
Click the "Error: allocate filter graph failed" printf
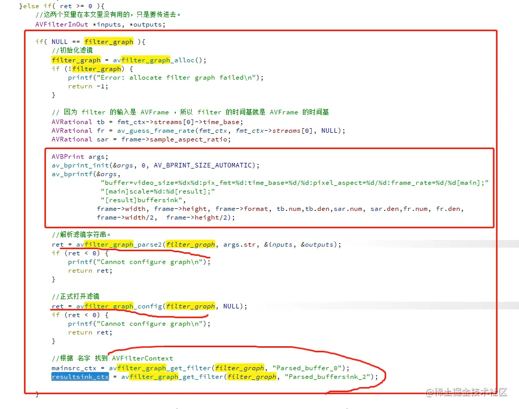[166, 78]
